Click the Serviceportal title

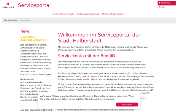tap(34, 5)
